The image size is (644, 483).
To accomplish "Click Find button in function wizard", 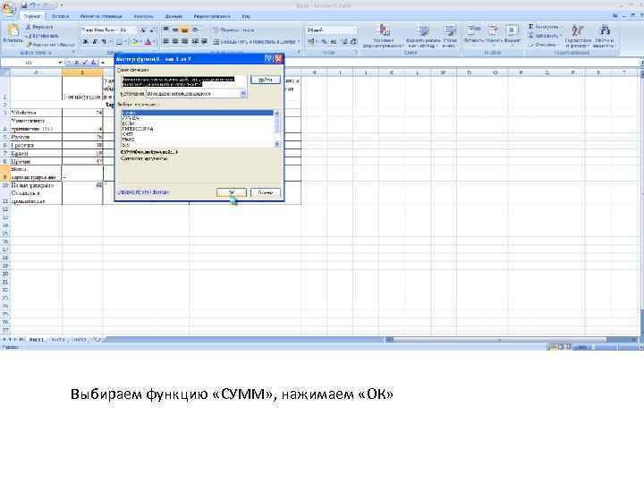I will click(x=266, y=80).
